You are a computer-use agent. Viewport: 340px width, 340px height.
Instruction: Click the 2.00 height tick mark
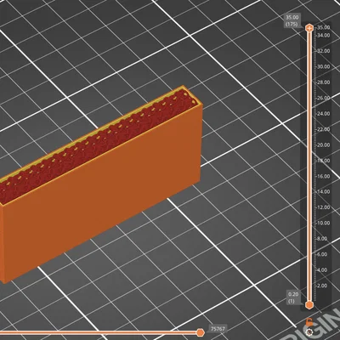[x=324, y=286]
